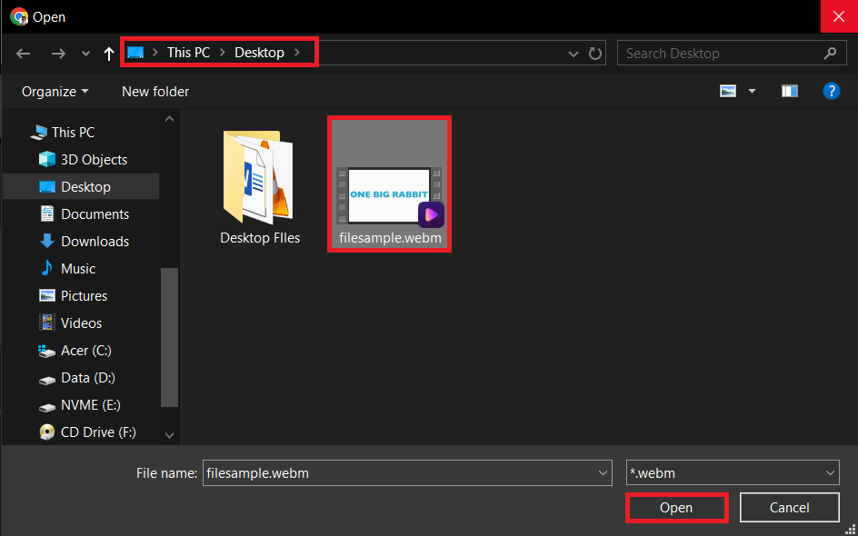Open the *.webm file type dropdown
This screenshot has width=858, height=536.
point(733,472)
